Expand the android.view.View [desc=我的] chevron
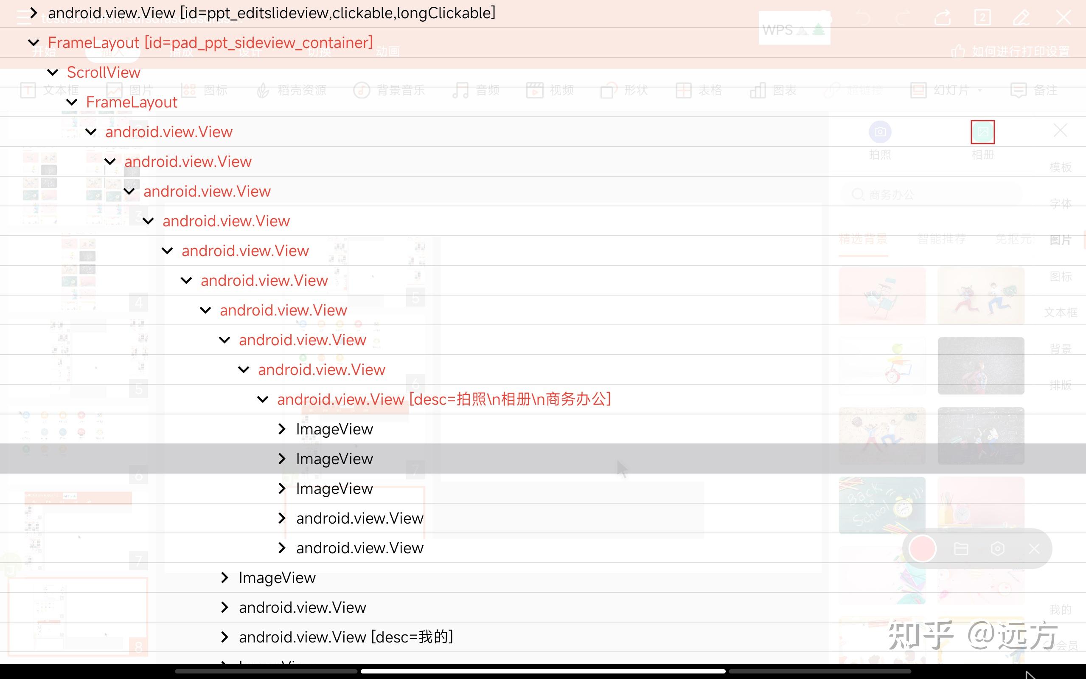The width and height of the screenshot is (1086, 679). (x=224, y=637)
